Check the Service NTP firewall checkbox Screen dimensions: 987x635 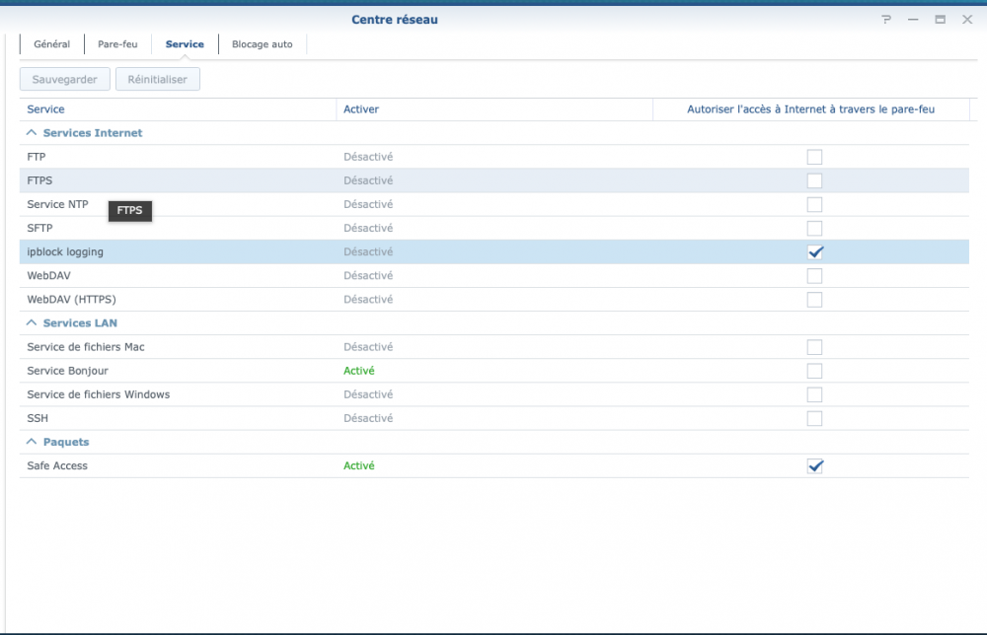point(814,204)
